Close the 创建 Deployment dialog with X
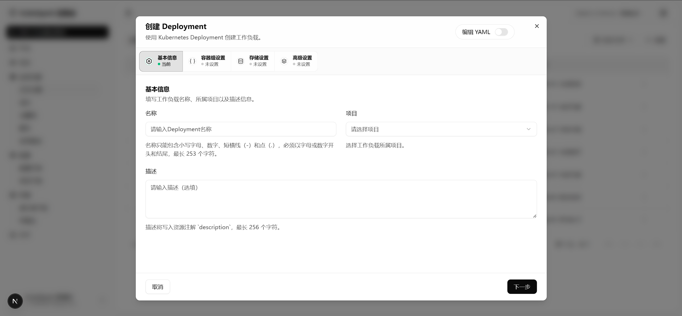 pos(537,26)
